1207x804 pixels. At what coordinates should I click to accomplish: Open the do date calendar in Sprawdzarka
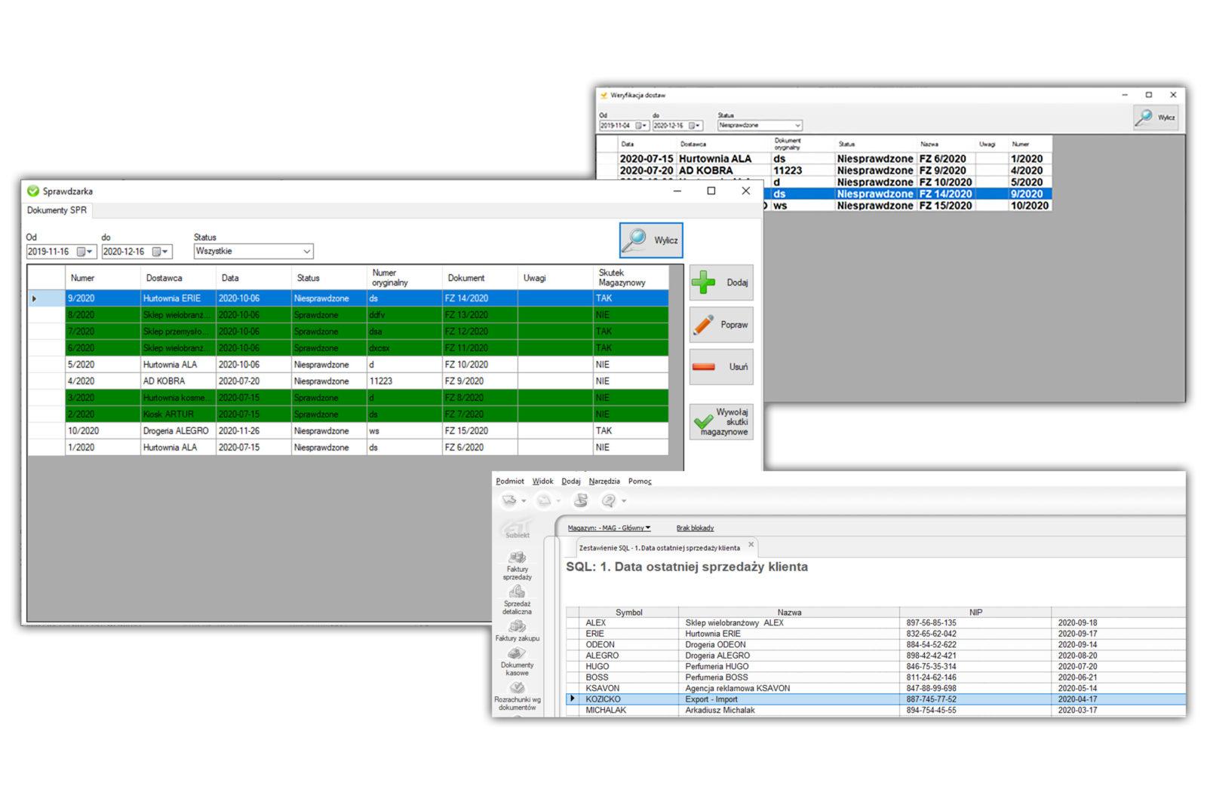(x=161, y=252)
